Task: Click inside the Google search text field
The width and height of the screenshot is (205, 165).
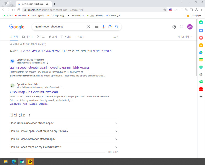Action: (60, 27)
